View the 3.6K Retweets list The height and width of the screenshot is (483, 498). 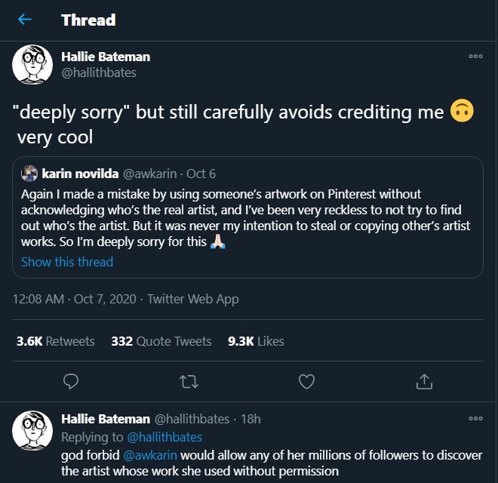(56, 341)
